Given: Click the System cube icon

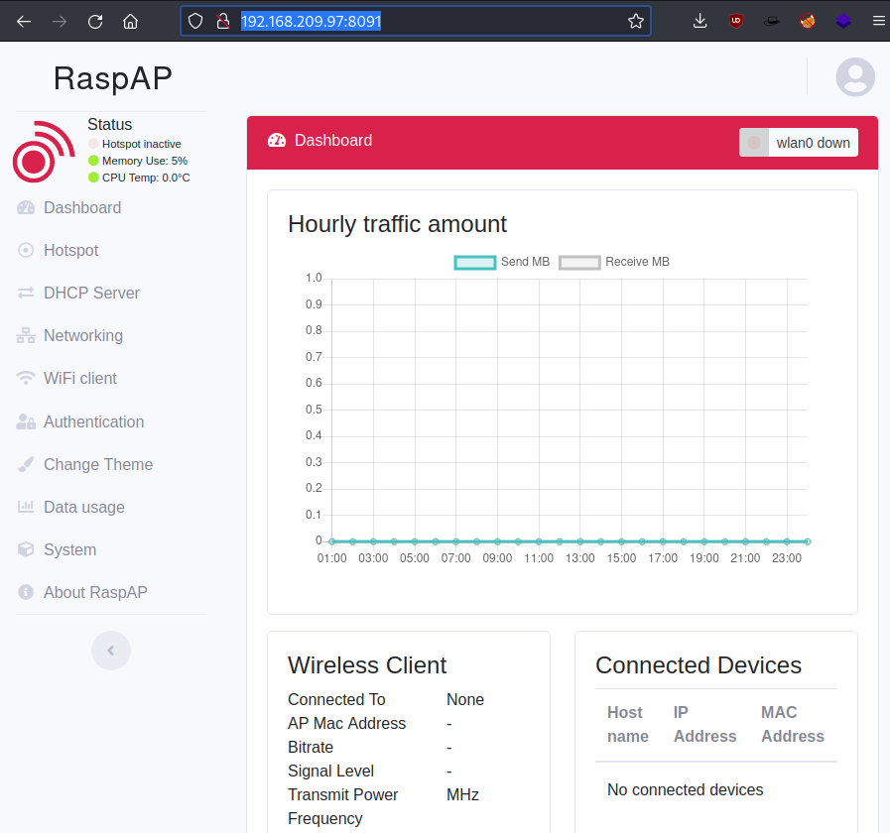Looking at the screenshot, I should click(x=26, y=550).
